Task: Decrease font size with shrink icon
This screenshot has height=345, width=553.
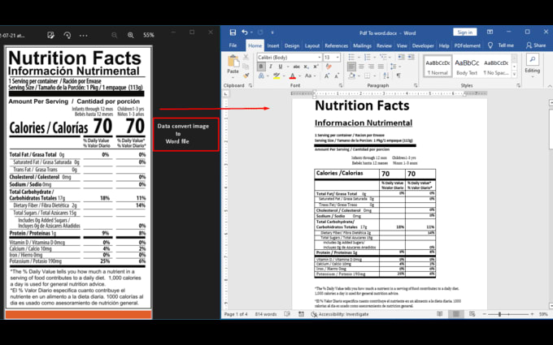Action: (337, 75)
